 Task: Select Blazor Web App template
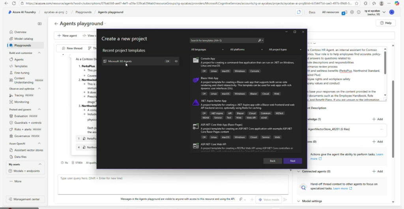tap(246, 86)
